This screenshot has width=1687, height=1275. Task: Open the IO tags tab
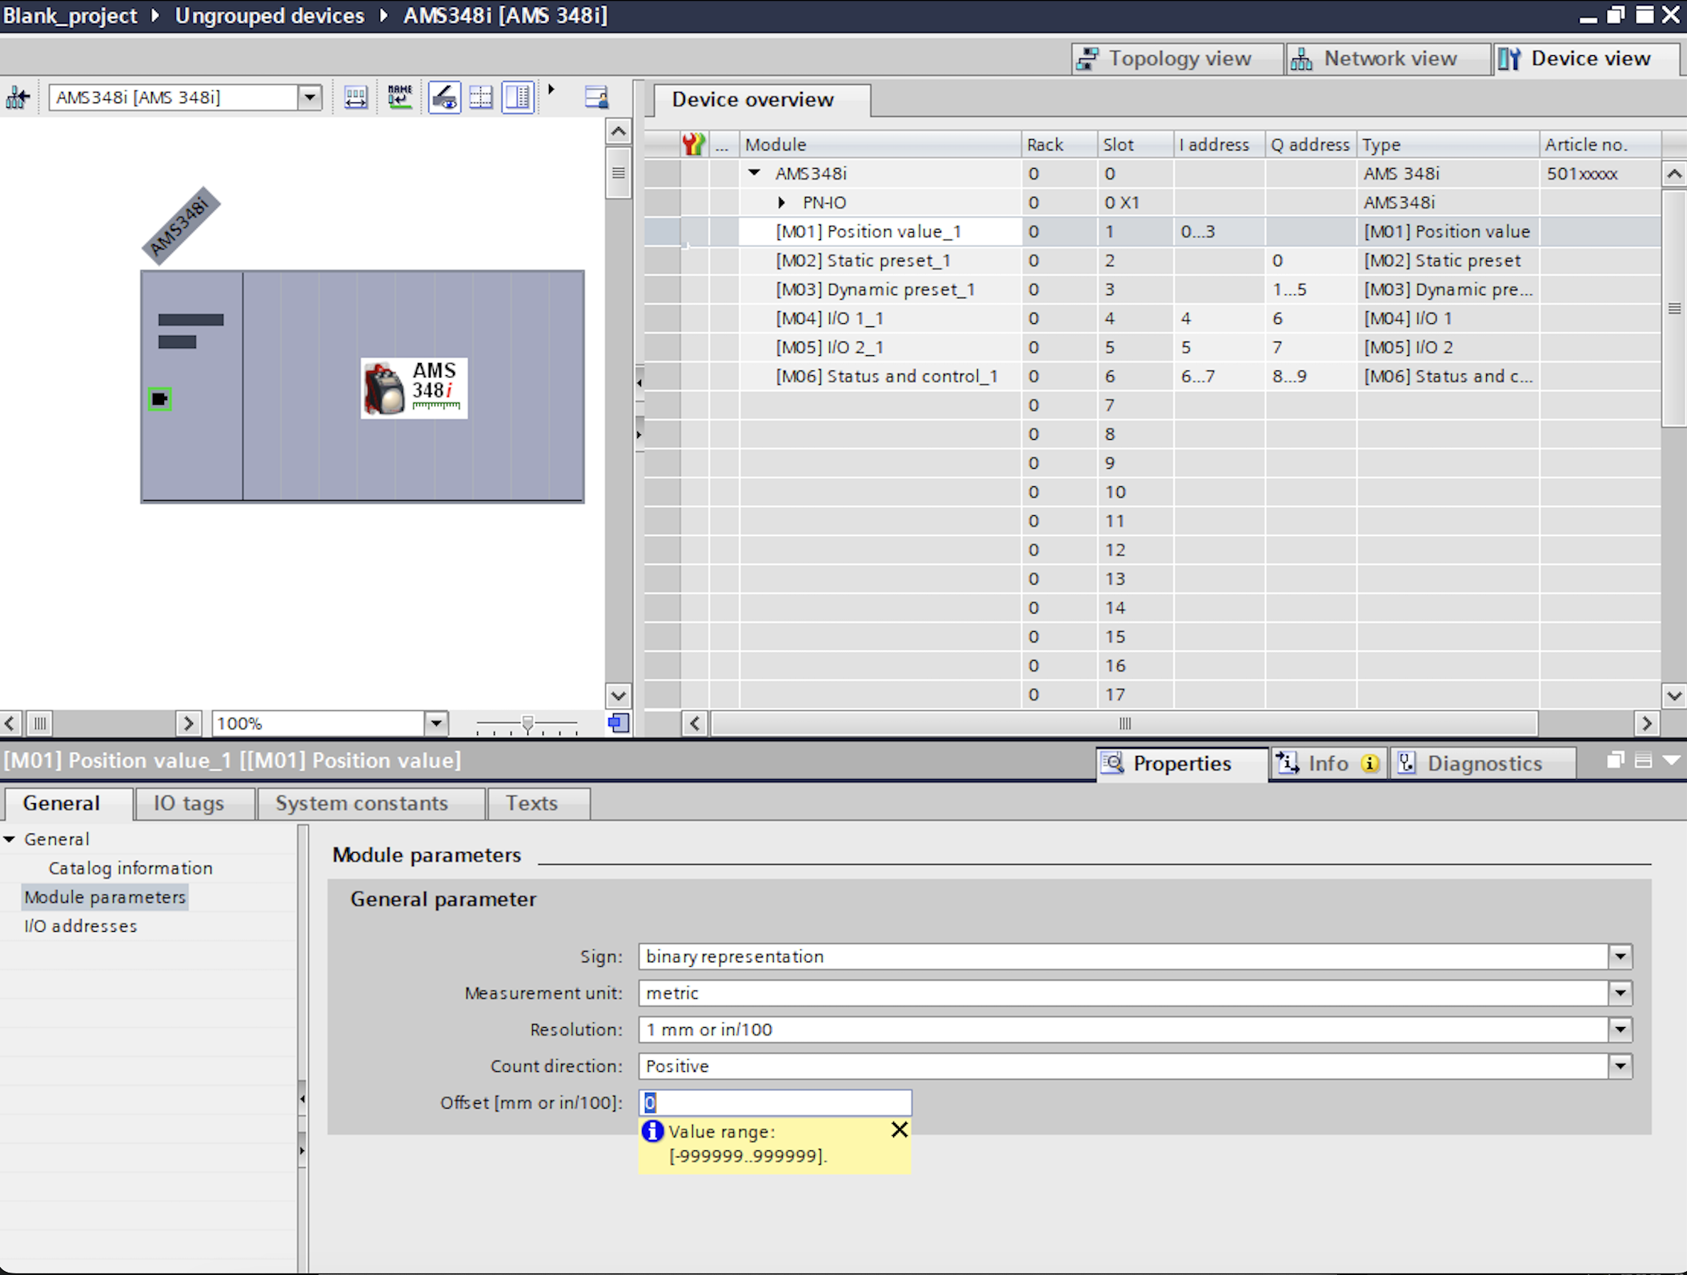189,803
